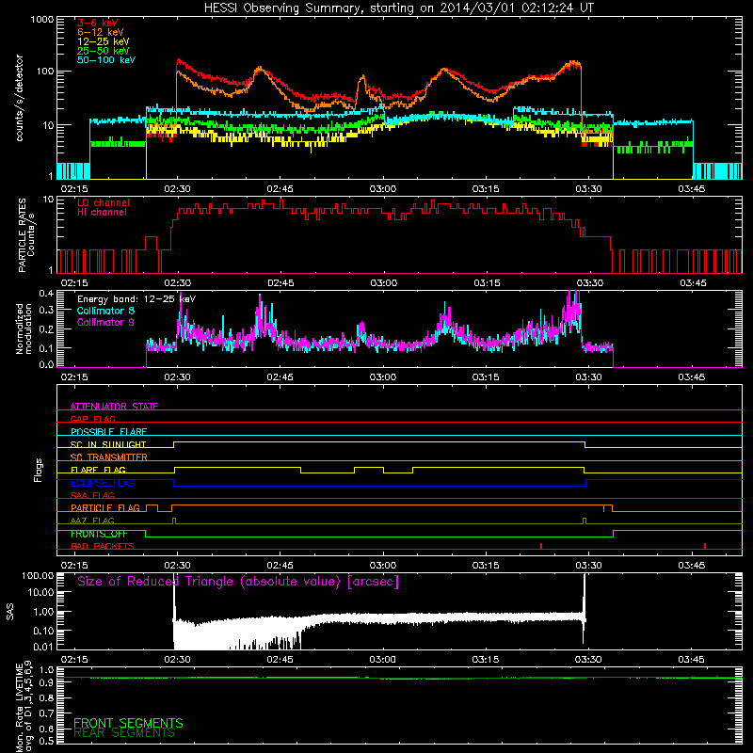Image resolution: width=753 pixels, height=753 pixels.
Task: Click the PARTICLE FLAG label
Action: [105, 507]
